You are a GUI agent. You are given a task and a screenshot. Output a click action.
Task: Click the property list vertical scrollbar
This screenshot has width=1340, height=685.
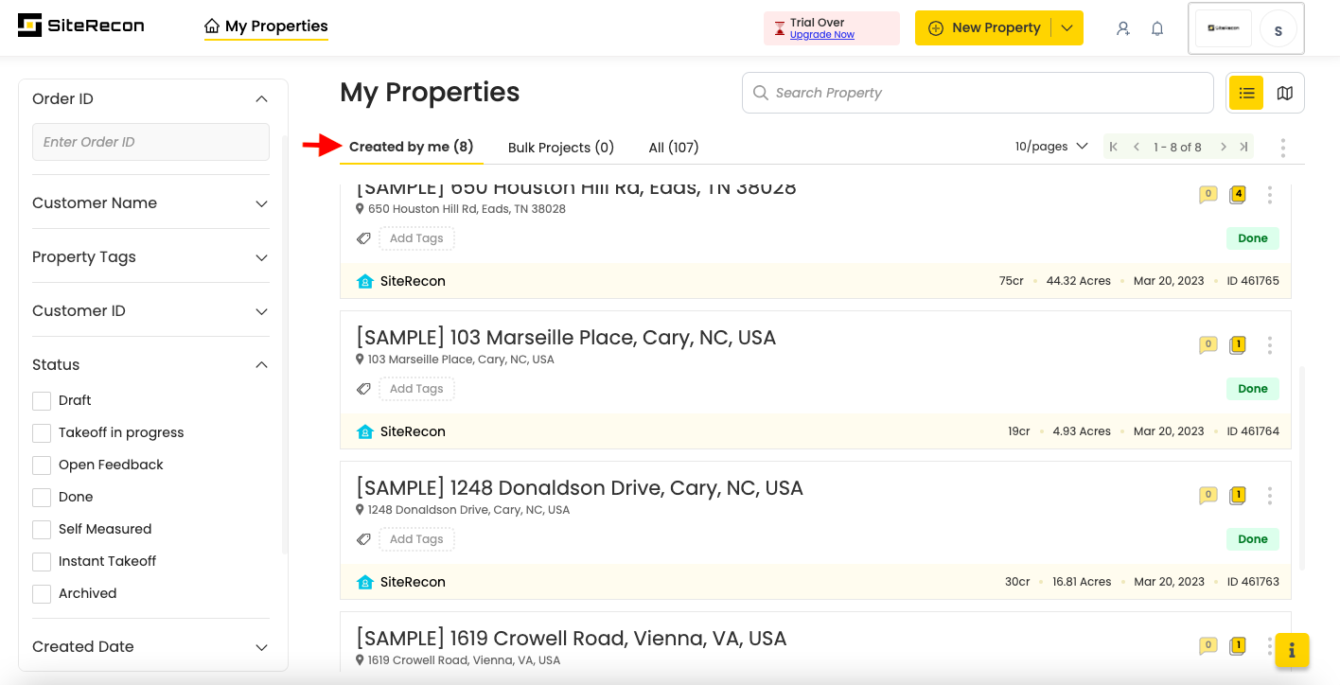1301,468
